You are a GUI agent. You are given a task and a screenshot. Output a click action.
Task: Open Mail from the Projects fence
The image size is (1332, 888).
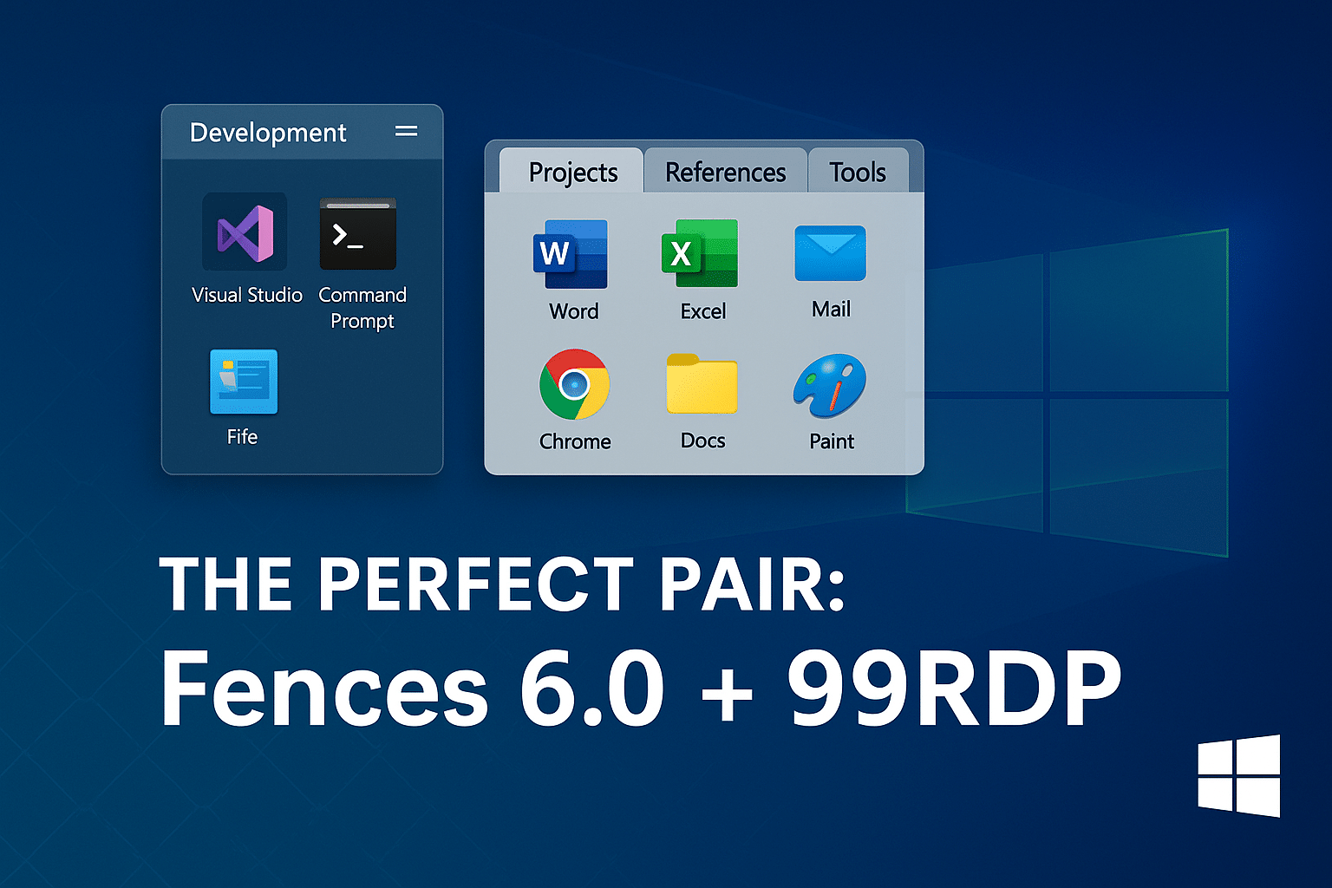click(x=829, y=253)
